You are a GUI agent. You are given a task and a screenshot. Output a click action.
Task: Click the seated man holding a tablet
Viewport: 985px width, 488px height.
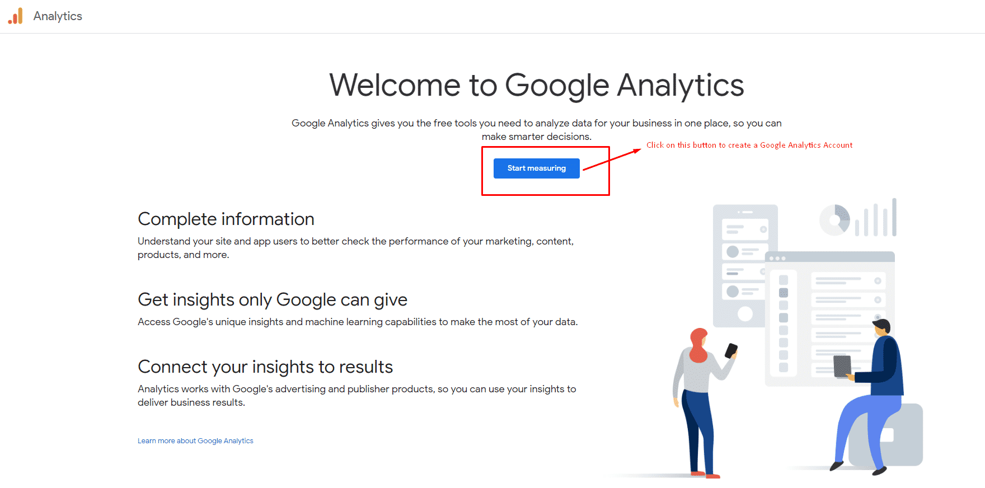[x=870, y=396]
